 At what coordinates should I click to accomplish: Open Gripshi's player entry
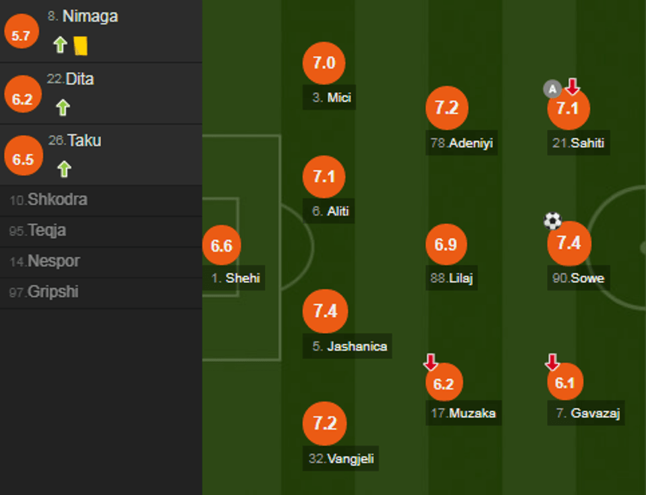53,292
